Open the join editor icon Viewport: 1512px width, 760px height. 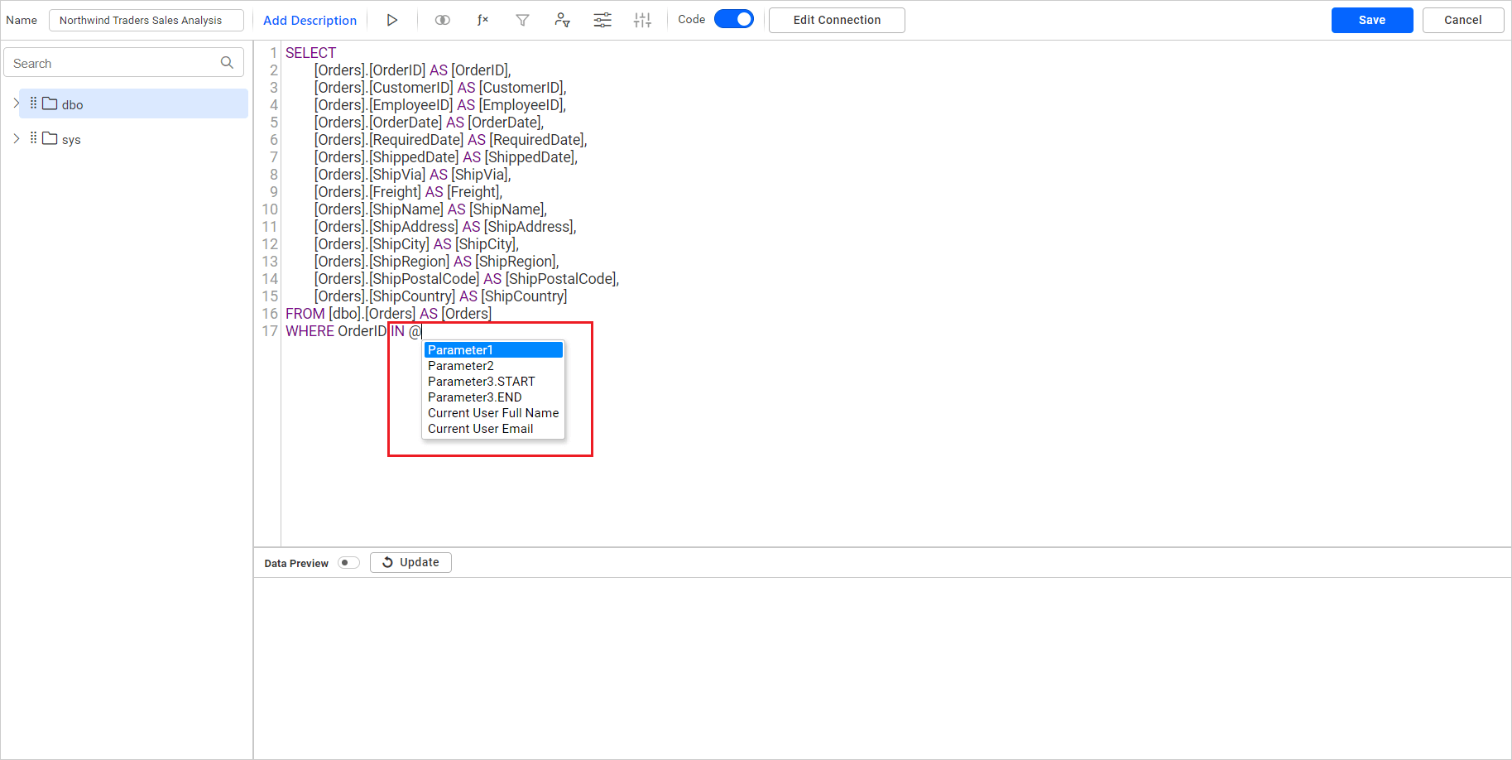443,20
